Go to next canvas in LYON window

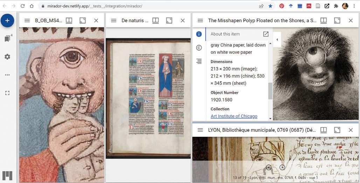pos(282,167)
